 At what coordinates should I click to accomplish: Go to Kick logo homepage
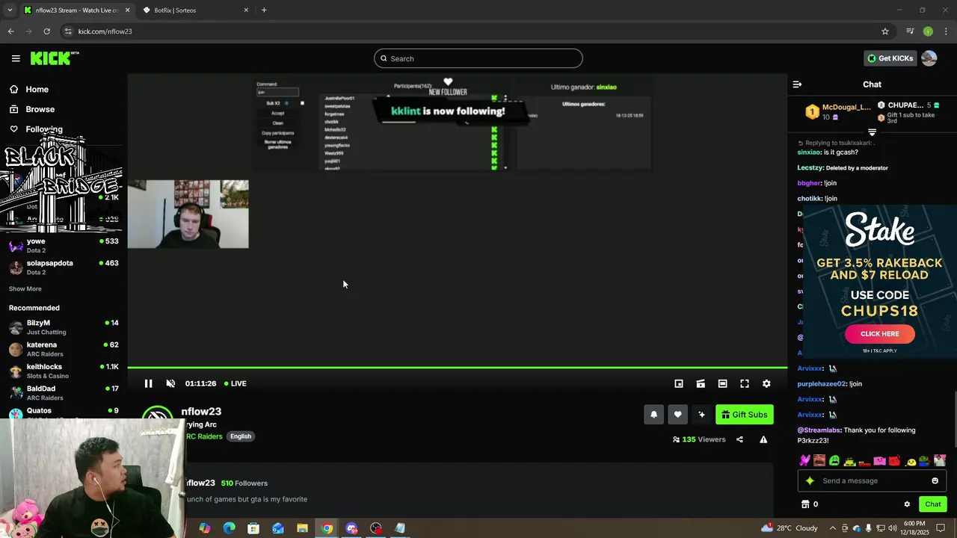click(55, 58)
